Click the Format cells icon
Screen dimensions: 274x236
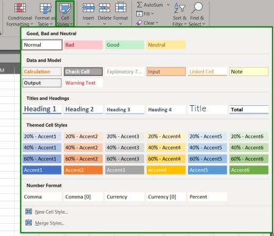tap(121, 8)
